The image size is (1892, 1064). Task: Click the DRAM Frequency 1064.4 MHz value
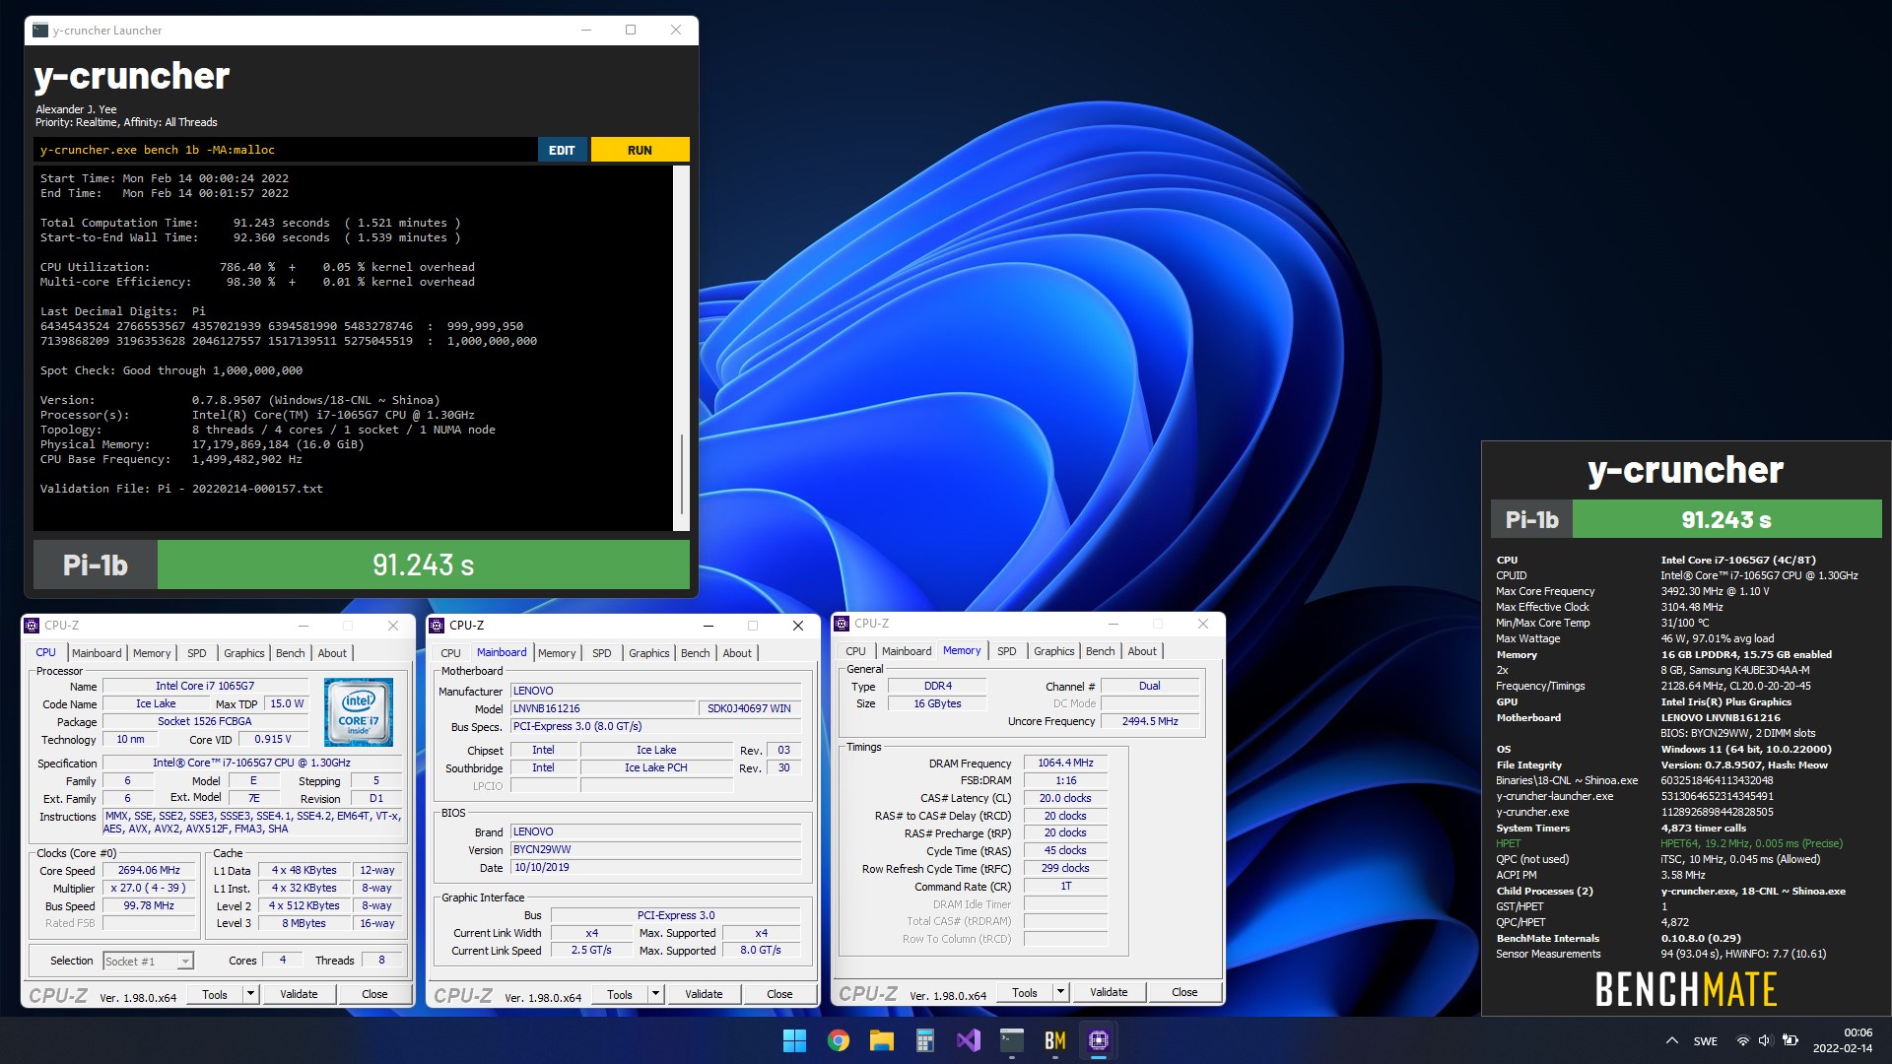click(1065, 763)
